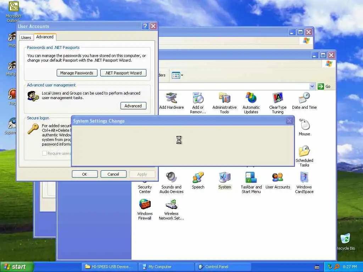This screenshot has height=272, width=363.
Task: Launch the .NET Passport Wizard
Action: coord(123,73)
